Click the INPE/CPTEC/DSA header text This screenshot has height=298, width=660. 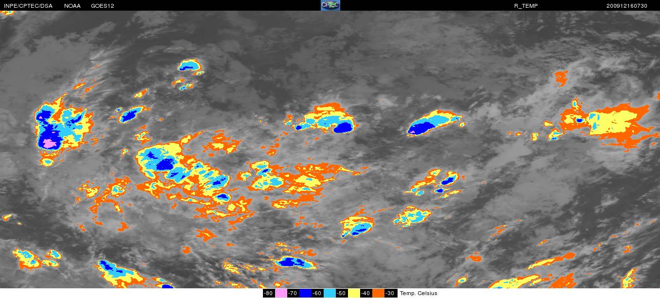click(x=28, y=6)
